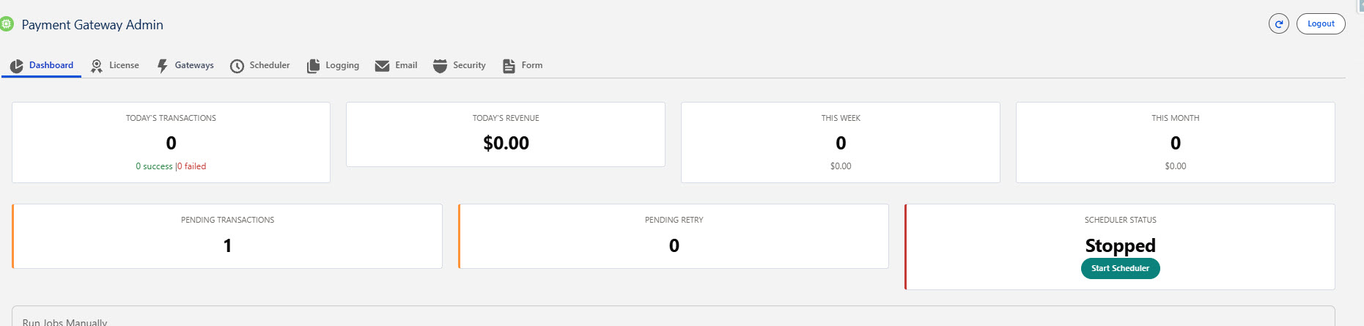The image size is (1364, 326).
Task: Click the Gateways lightning bolt icon
Action: tap(162, 66)
